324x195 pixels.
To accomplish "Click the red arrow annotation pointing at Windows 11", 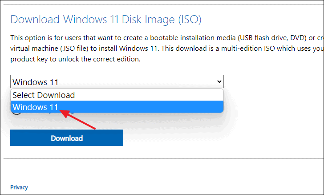I will [77, 119].
